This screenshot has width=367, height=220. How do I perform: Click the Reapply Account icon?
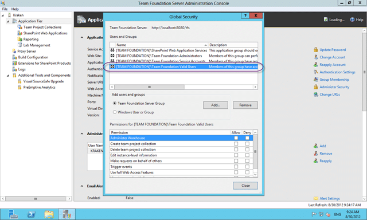point(316,65)
